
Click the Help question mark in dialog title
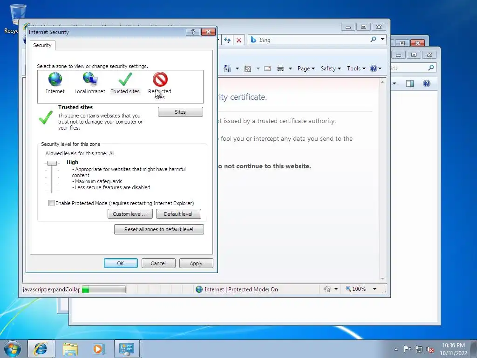point(193,32)
